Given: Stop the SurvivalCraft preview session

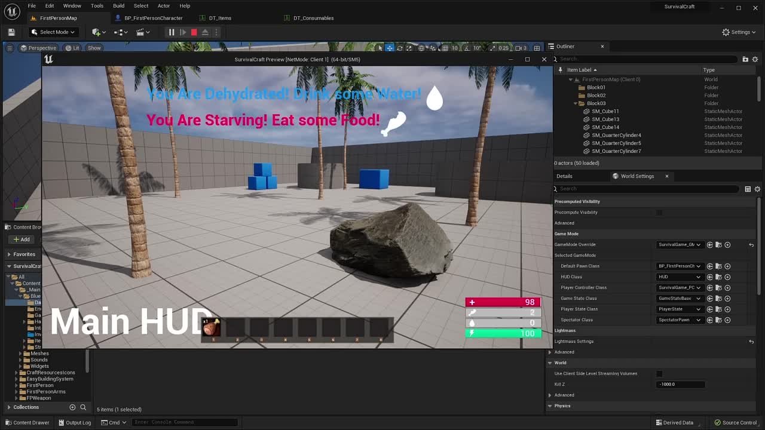Looking at the screenshot, I should pyautogui.click(x=194, y=32).
